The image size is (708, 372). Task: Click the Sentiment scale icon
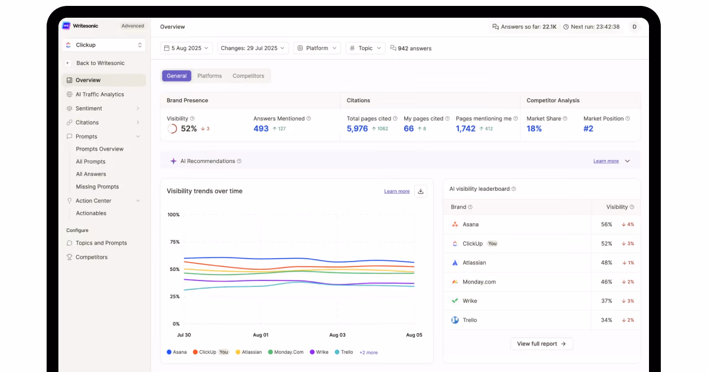coord(70,109)
